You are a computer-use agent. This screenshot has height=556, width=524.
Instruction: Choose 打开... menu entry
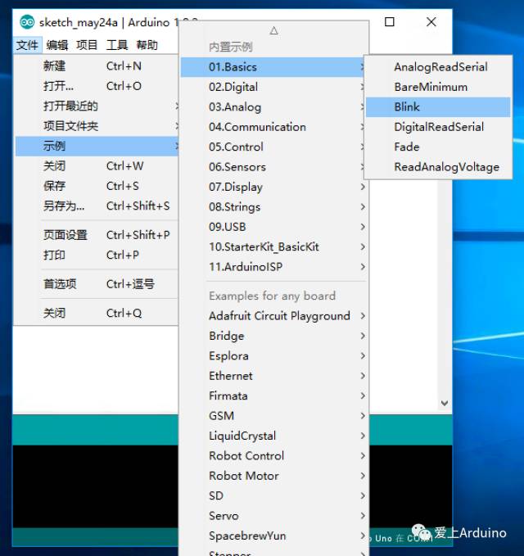pyautogui.click(x=97, y=86)
